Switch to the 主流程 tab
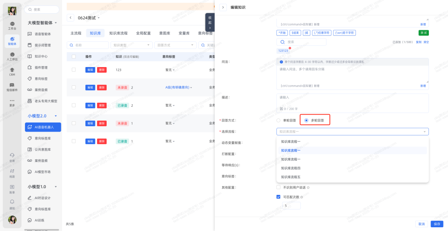Viewport: 448px width, 231px height. (76, 33)
